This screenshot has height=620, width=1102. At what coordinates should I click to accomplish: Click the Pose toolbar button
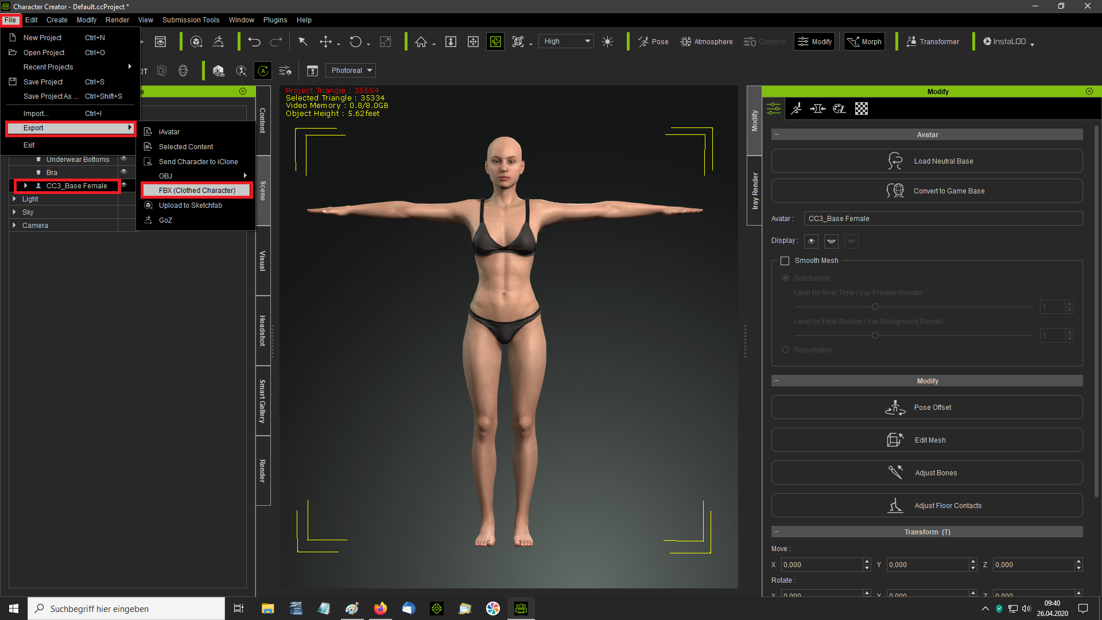[653, 42]
